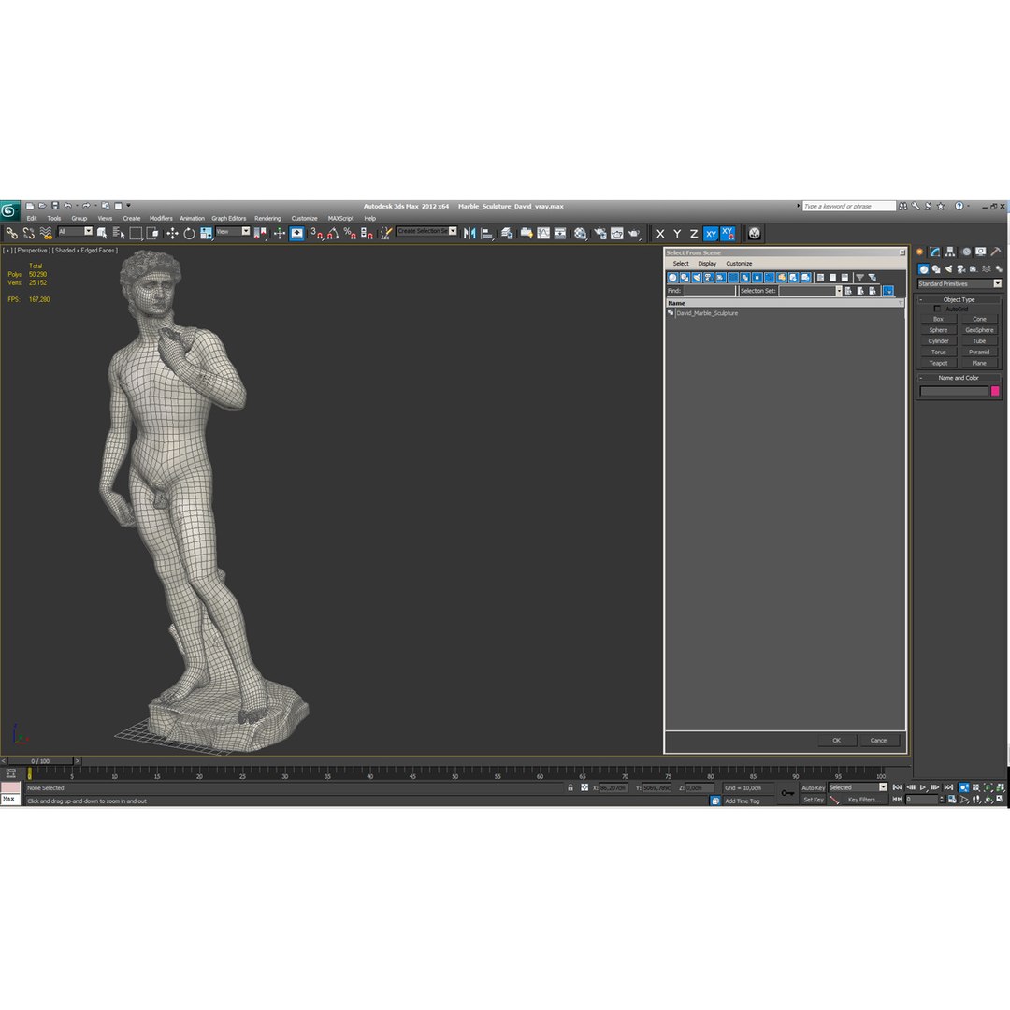
Task: Open the Key Filters button
Action: click(x=863, y=800)
